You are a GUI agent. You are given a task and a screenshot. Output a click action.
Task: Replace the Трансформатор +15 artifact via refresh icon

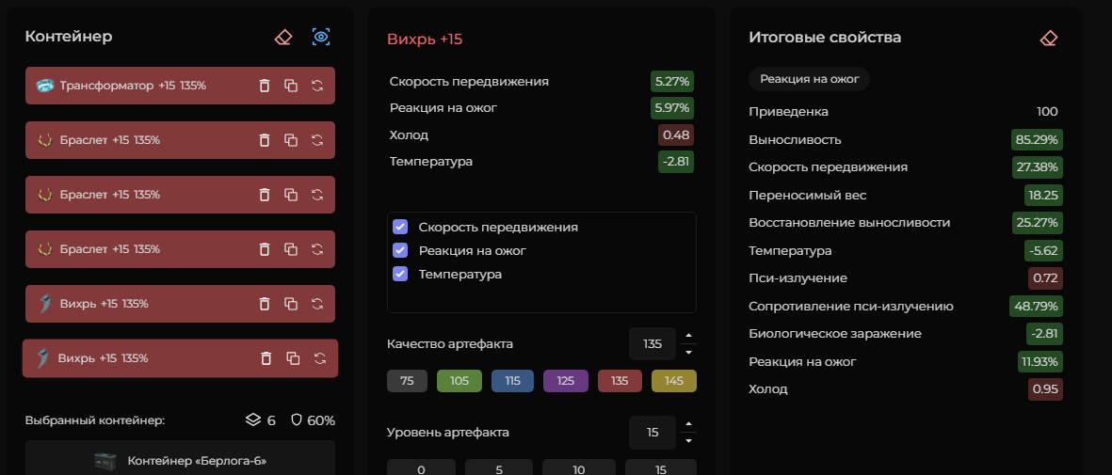317,86
